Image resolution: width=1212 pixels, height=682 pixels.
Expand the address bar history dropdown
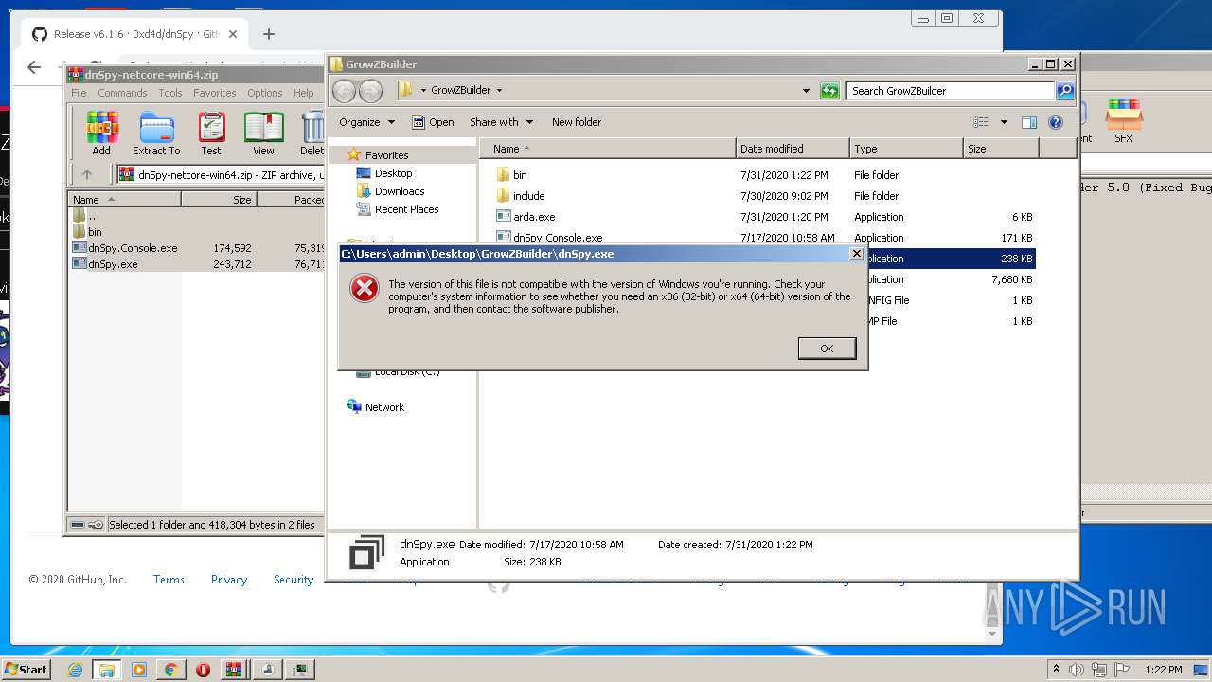click(x=806, y=91)
